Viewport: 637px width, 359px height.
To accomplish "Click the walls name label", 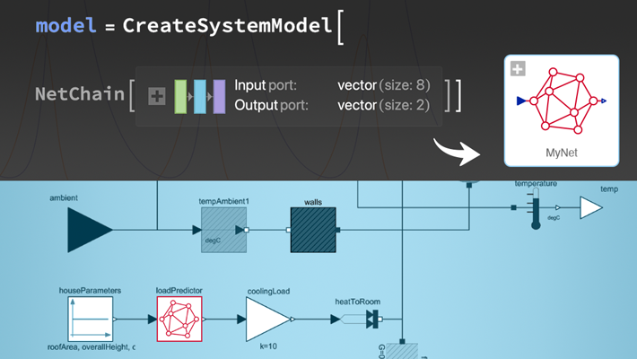I will (x=313, y=202).
